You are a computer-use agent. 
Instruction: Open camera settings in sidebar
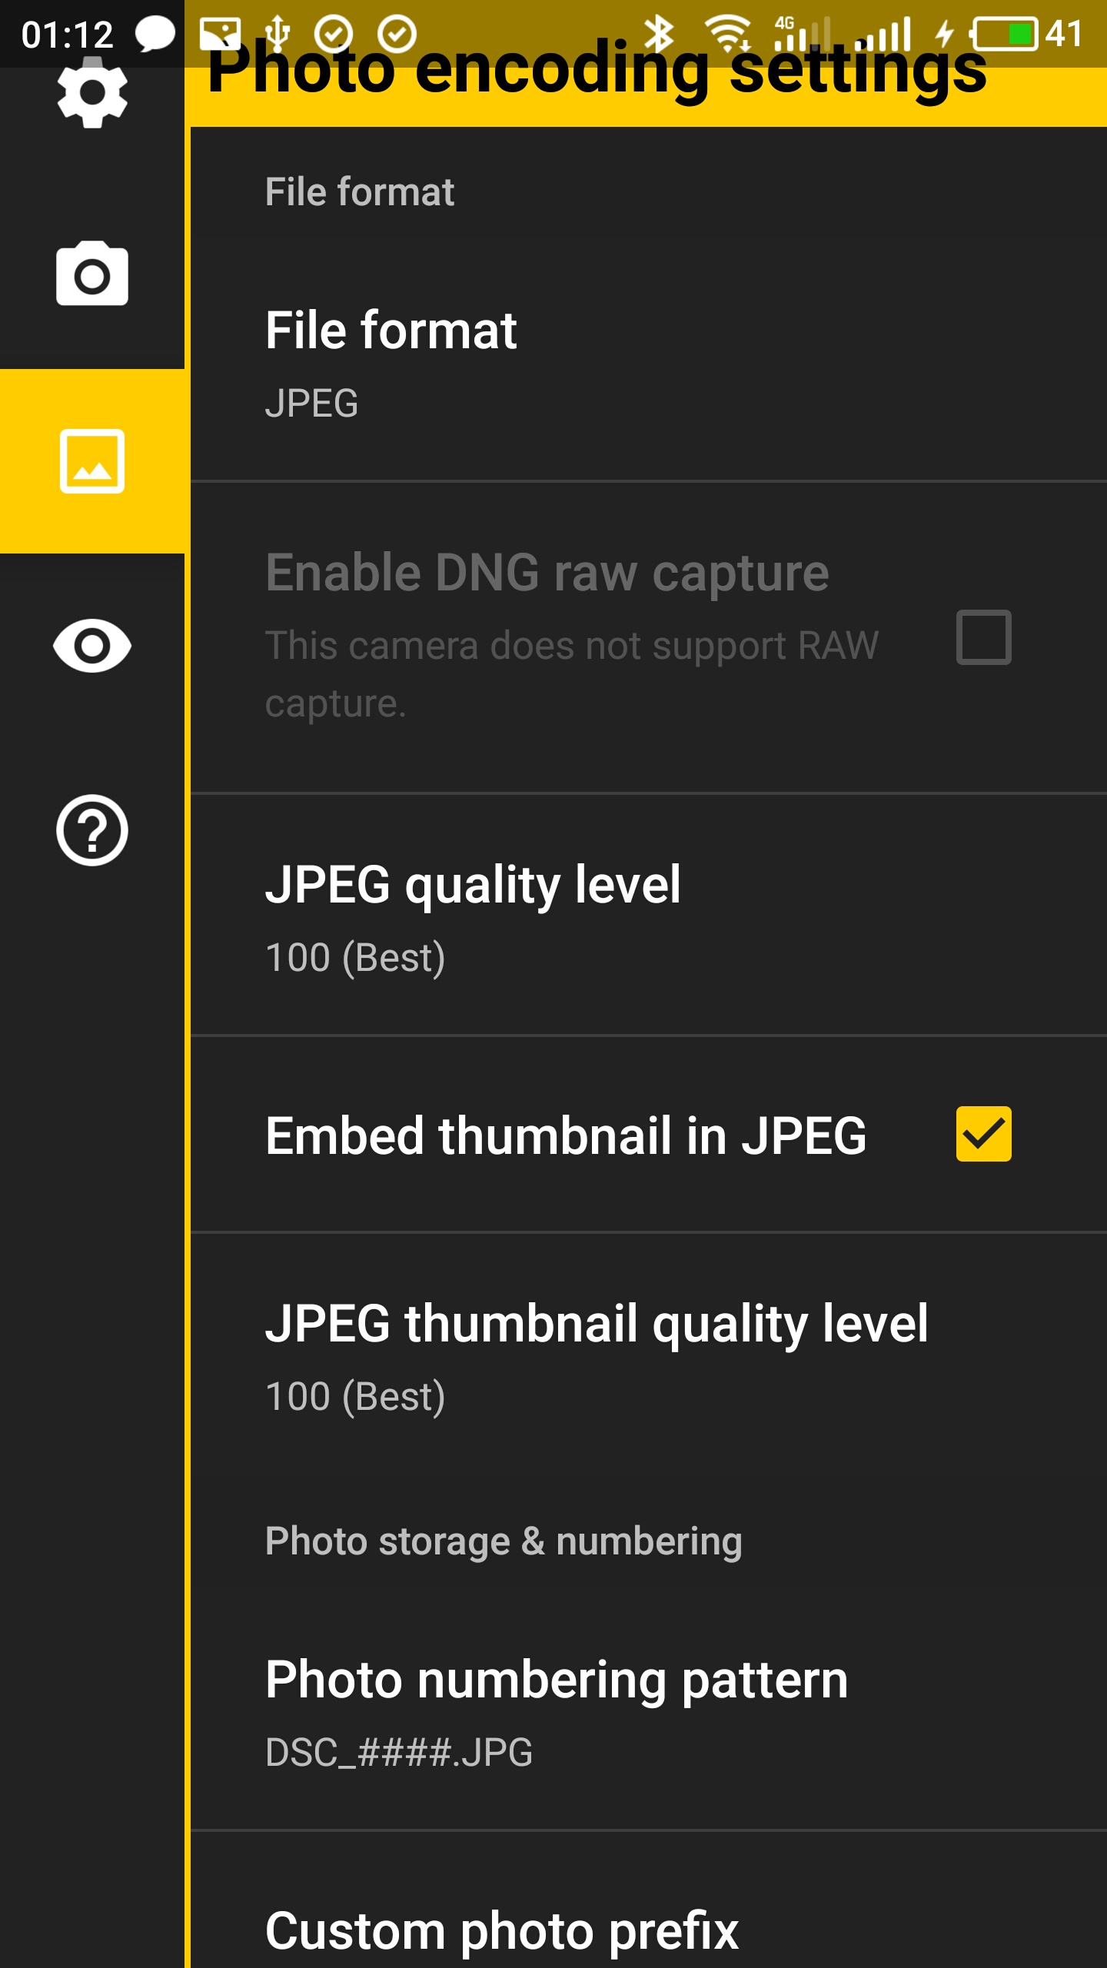pos(92,275)
